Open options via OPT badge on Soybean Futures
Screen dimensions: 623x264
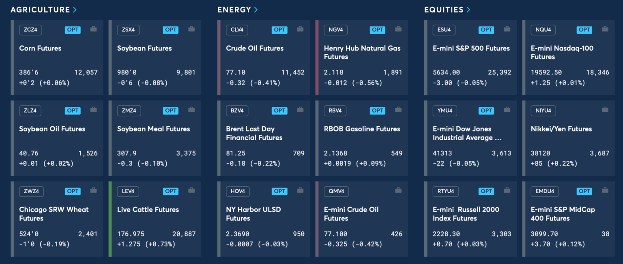171,30
